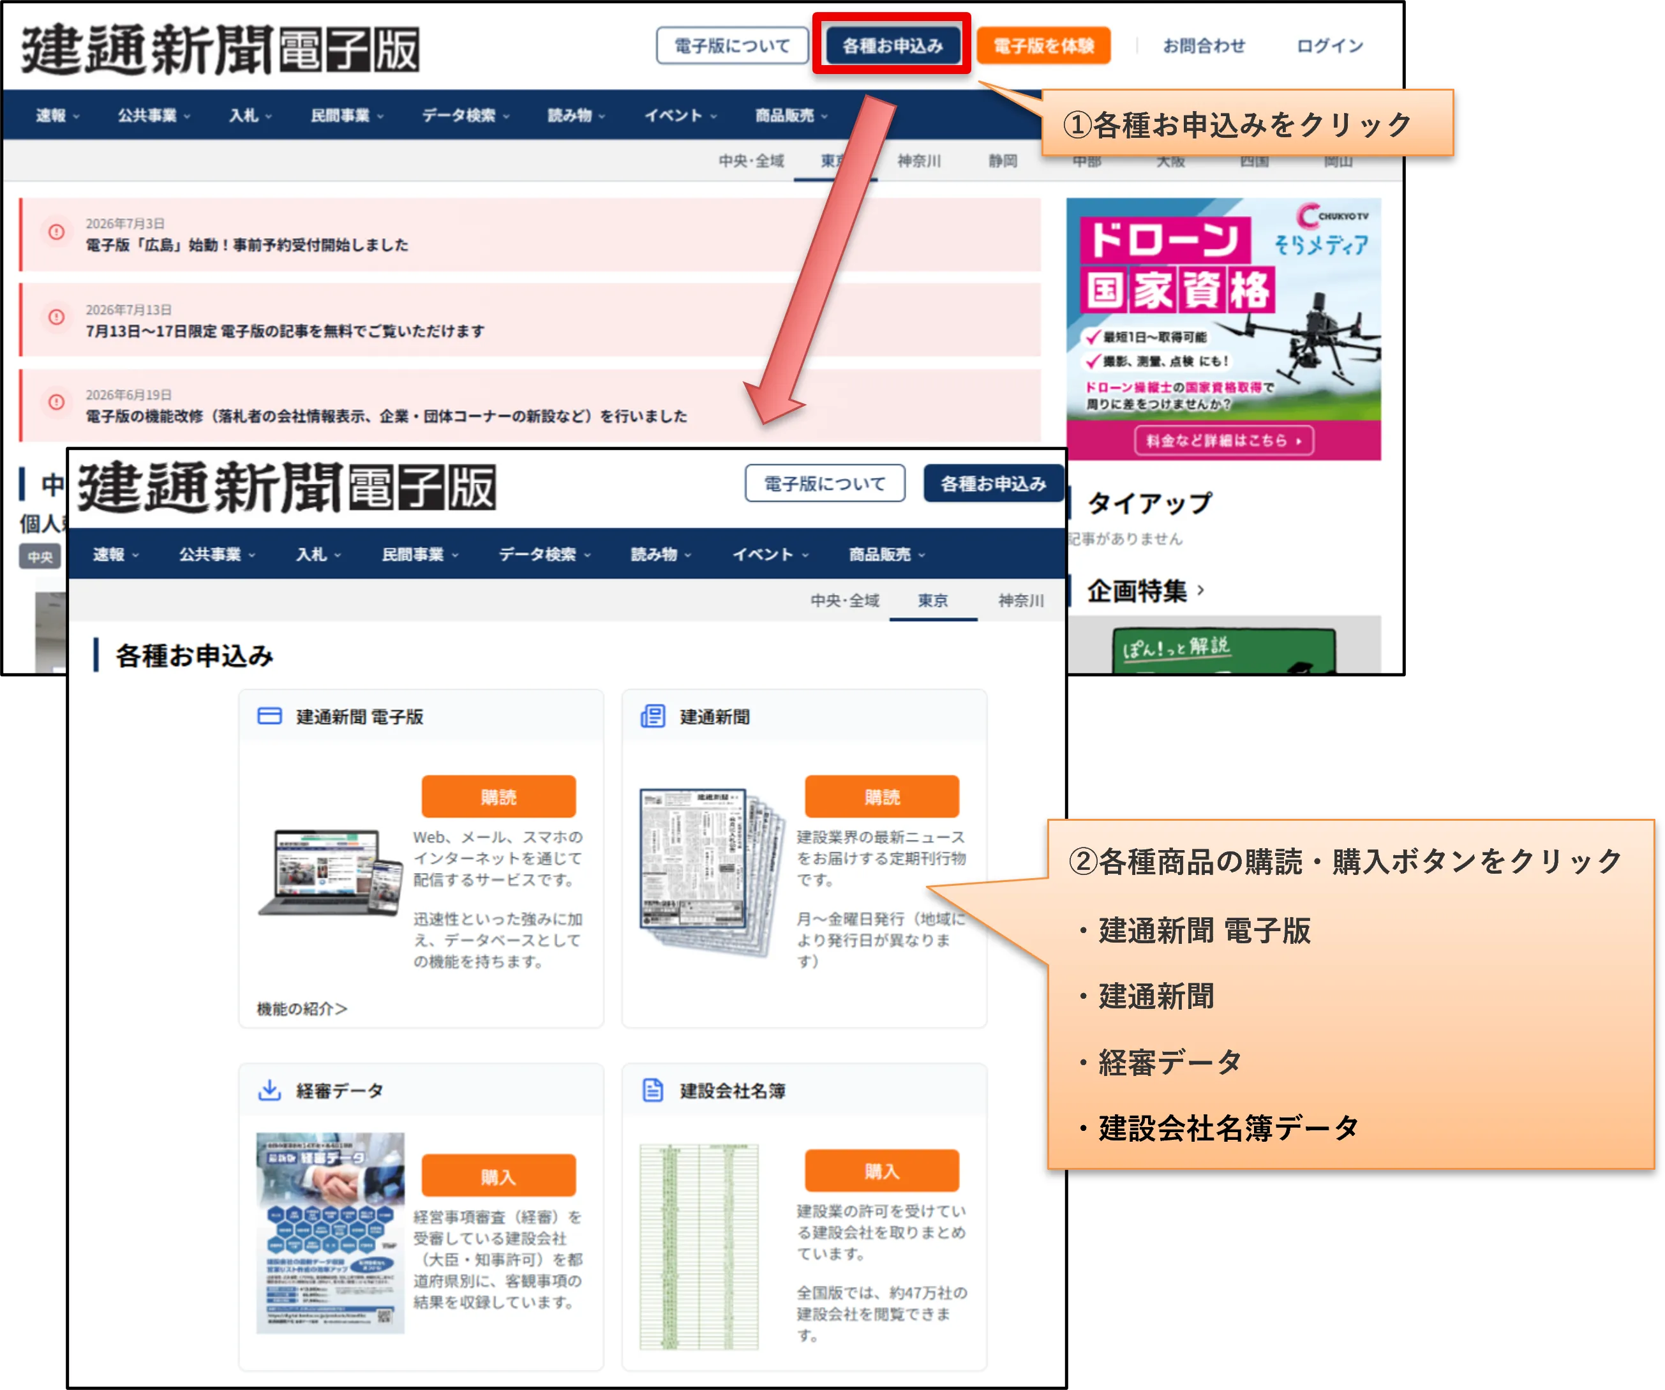Click alert icon beside 2026年6月19日 notice
Screen dimensions: 1665x1390
56,402
